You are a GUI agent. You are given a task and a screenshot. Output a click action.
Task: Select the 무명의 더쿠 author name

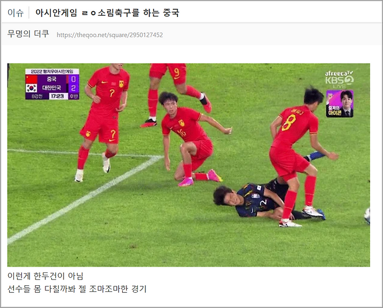(28, 34)
